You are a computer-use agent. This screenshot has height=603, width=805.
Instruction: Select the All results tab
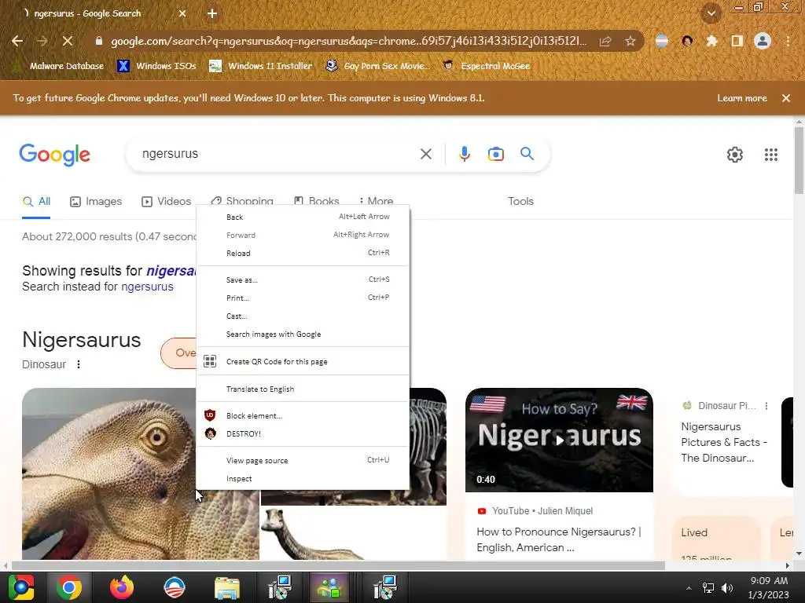coord(36,202)
